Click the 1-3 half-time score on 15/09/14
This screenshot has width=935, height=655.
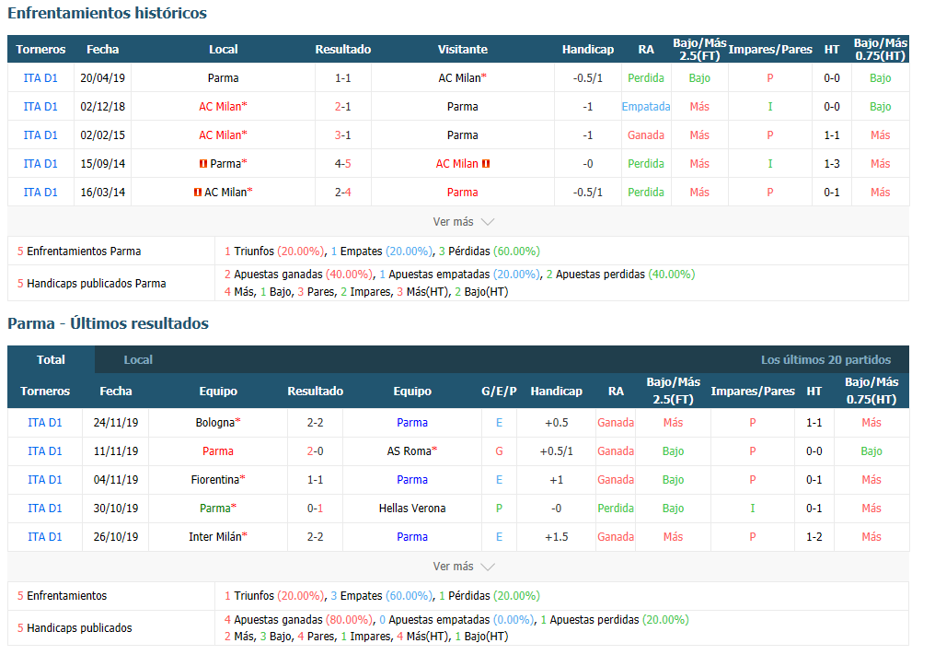(832, 164)
